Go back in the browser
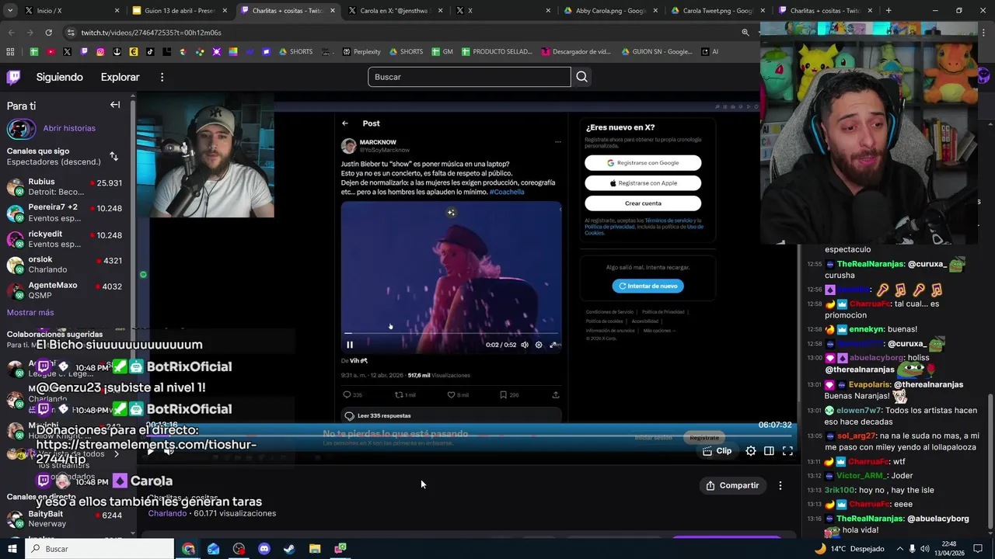995x559 pixels. click(11, 33)
